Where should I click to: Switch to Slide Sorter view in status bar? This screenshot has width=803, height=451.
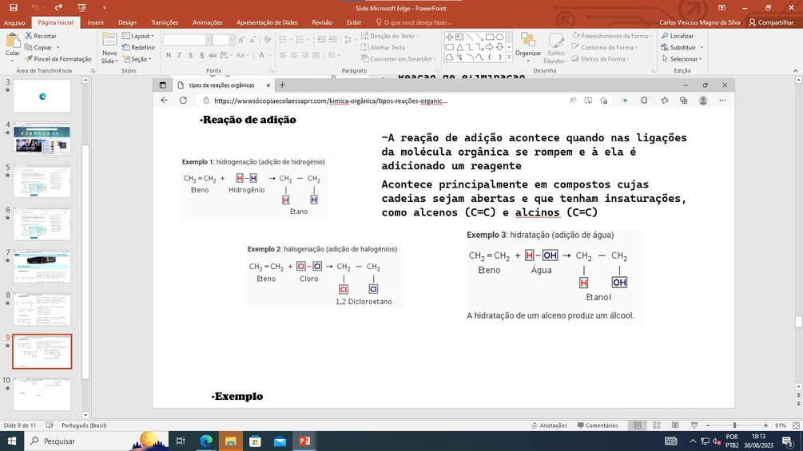coord(656,425)
